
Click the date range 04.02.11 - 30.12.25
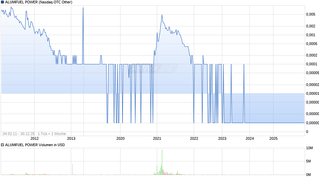[x=19, y=134]
